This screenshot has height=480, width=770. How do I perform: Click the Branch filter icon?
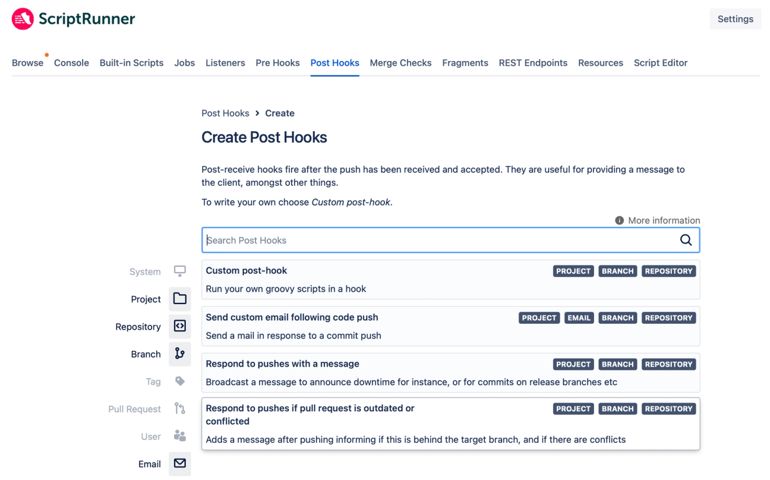[180, 353]
